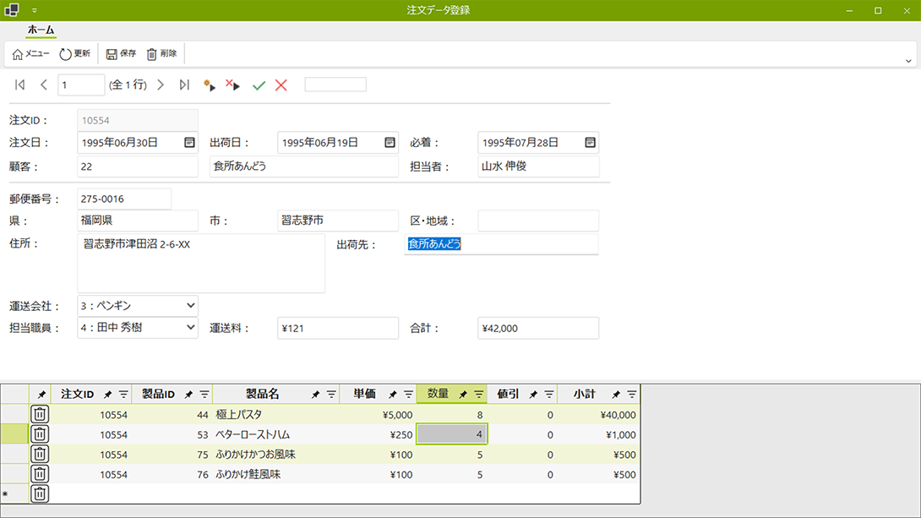Delete the ベターローストハム row

click(x=40, y=434)
